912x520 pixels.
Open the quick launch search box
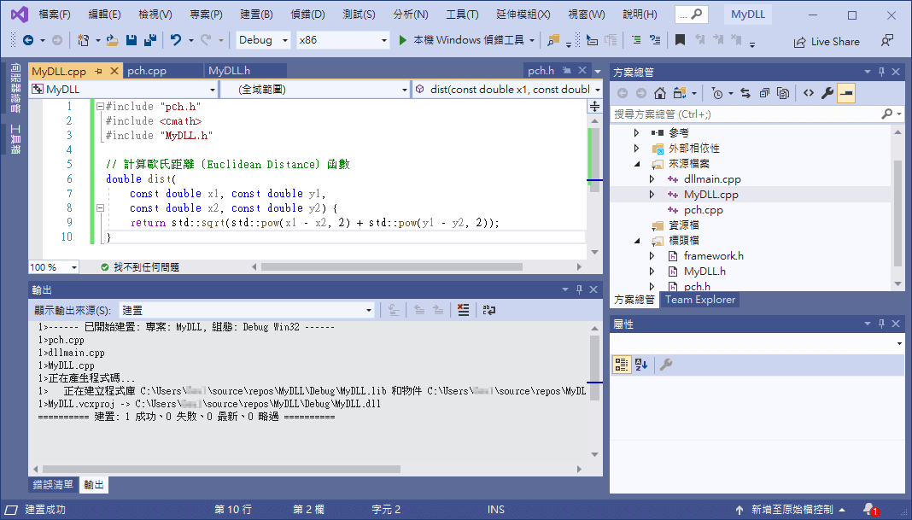(691, 14)
